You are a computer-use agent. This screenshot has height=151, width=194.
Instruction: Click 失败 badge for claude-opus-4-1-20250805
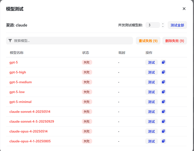pos(87,141)
